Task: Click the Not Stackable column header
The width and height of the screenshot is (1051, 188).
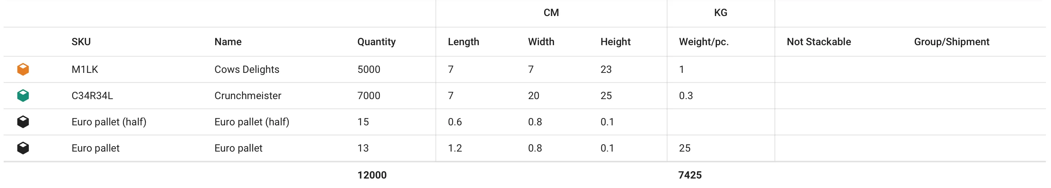Action: click(x=819, y=42)
